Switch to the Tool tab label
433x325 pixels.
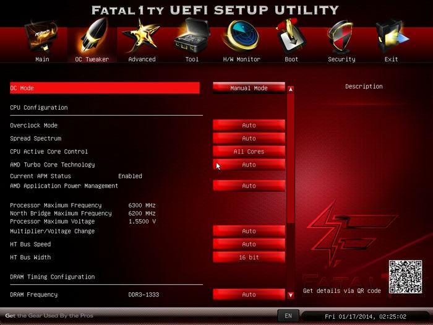(x=192, y=59)
